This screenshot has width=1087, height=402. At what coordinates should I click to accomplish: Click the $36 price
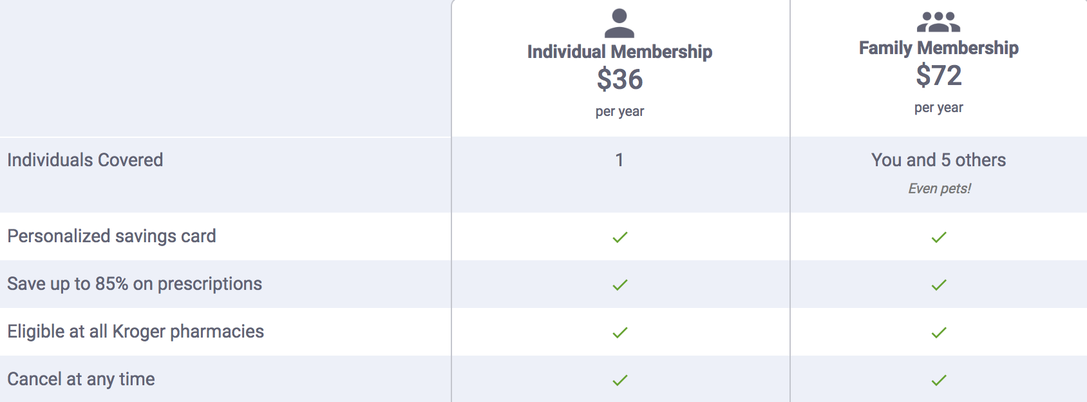click(619, 79)
